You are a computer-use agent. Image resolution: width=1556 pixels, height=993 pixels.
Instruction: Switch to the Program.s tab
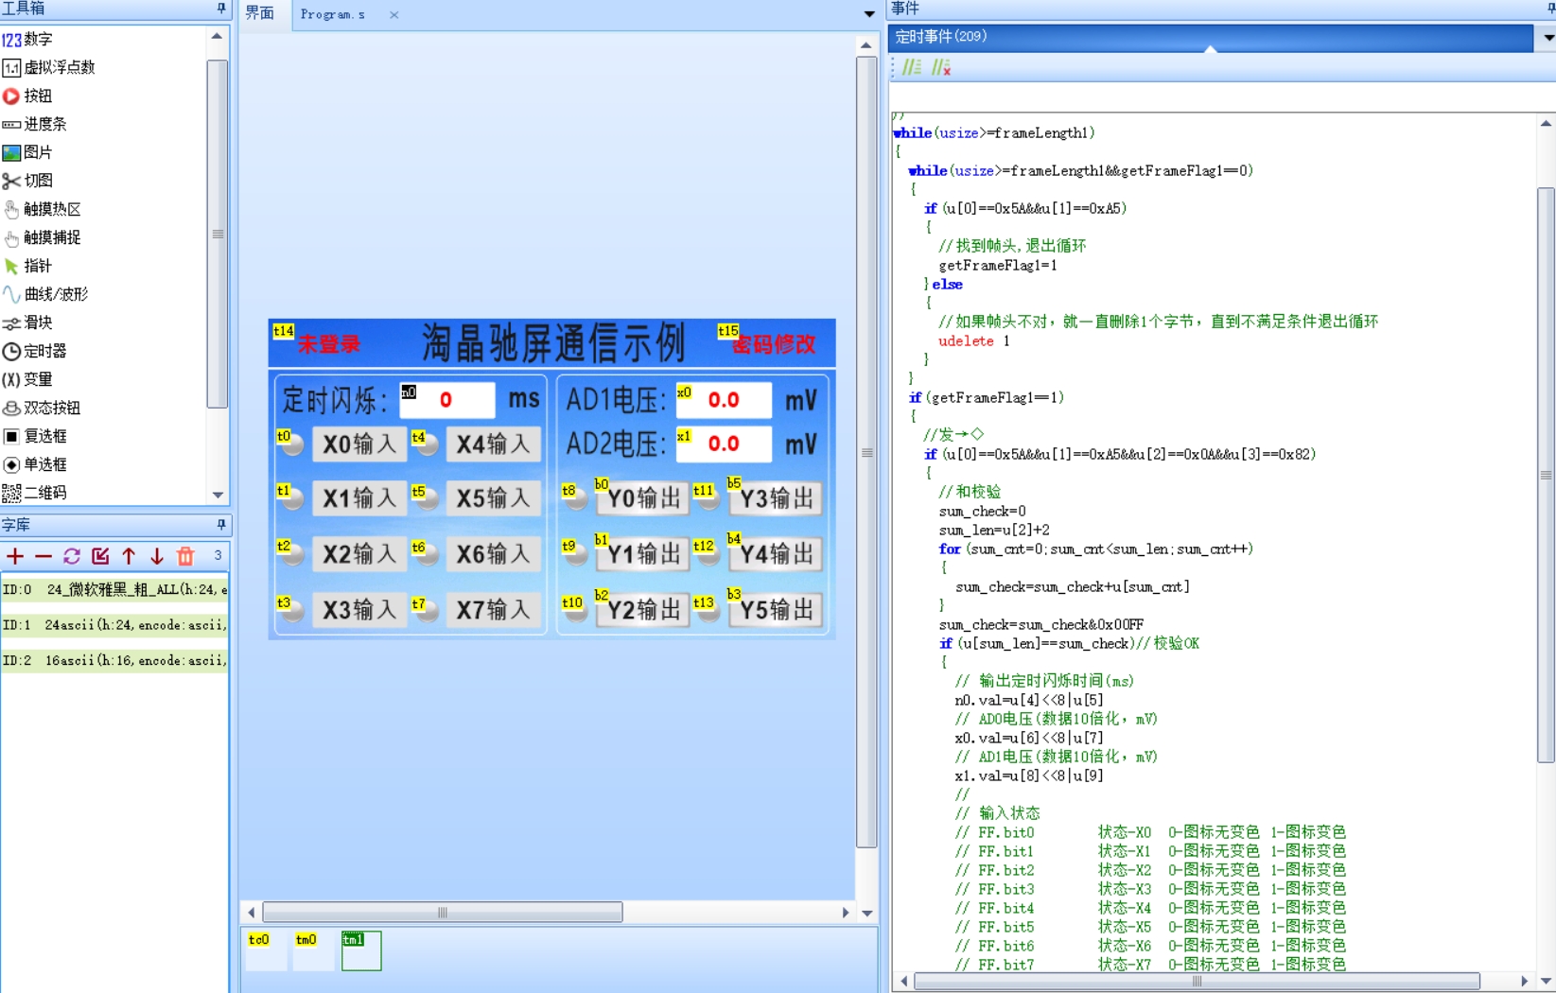point(333,14)
